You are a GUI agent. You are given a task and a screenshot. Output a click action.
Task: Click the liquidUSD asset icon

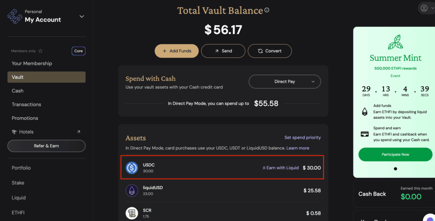132,190
